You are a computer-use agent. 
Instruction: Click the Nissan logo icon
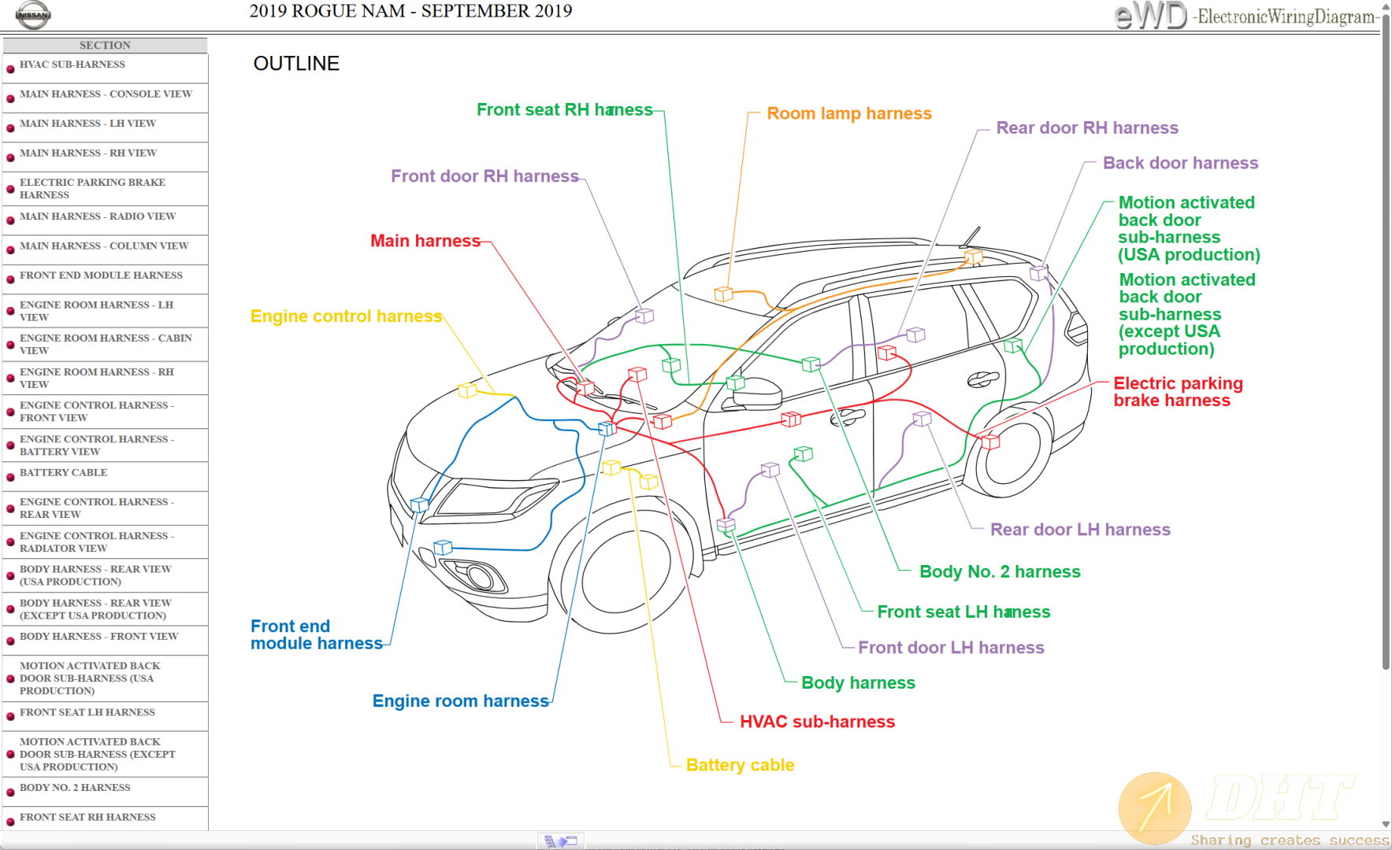coord(32,14)
